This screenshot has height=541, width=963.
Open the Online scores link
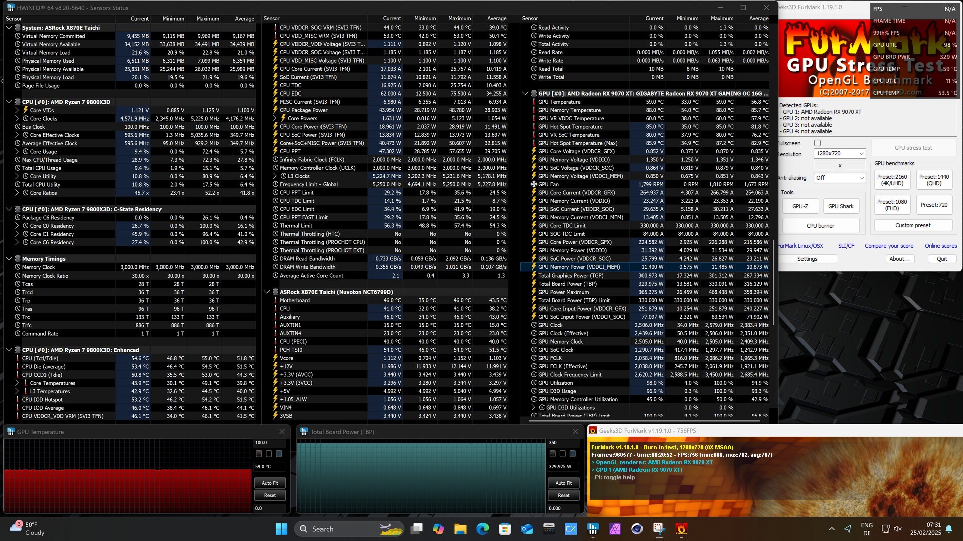pyautogui.click(x=941, y=246)
